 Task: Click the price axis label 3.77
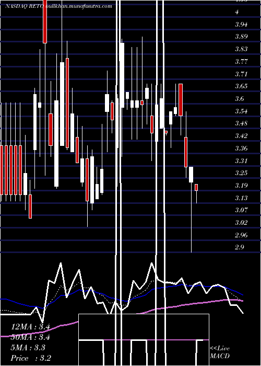pyautogui.click(x=241, y=62)
